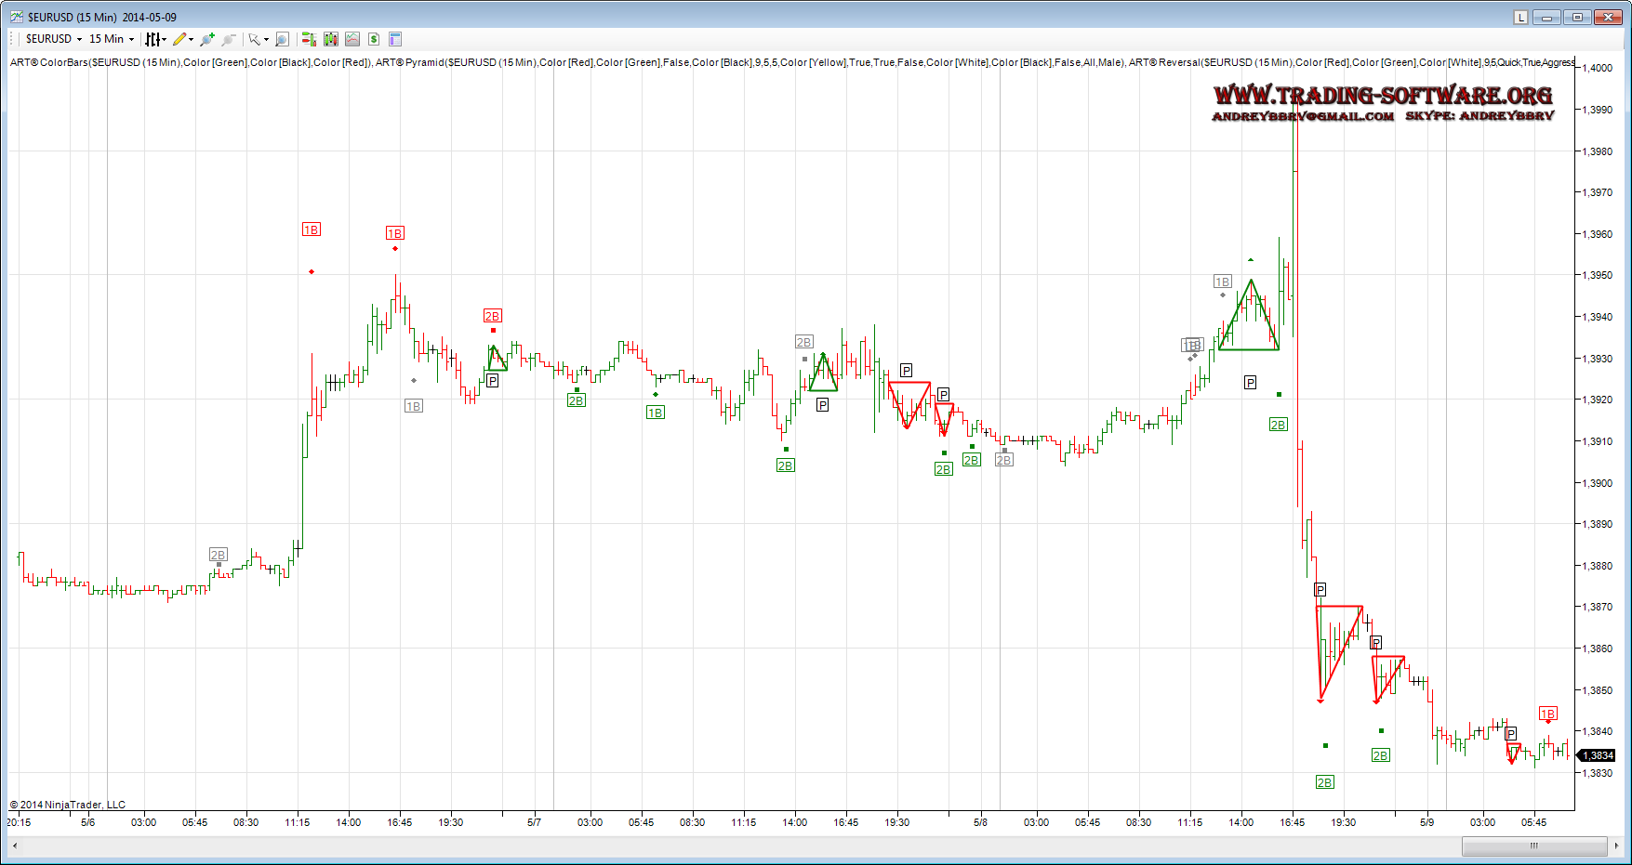Image resolution: width=1632 pixels, height=865 pixels.
Task: Open the Chart Trader icon
Action: 309,39
